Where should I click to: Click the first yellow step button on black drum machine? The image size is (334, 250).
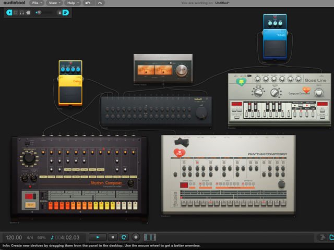tap(96, 206)
